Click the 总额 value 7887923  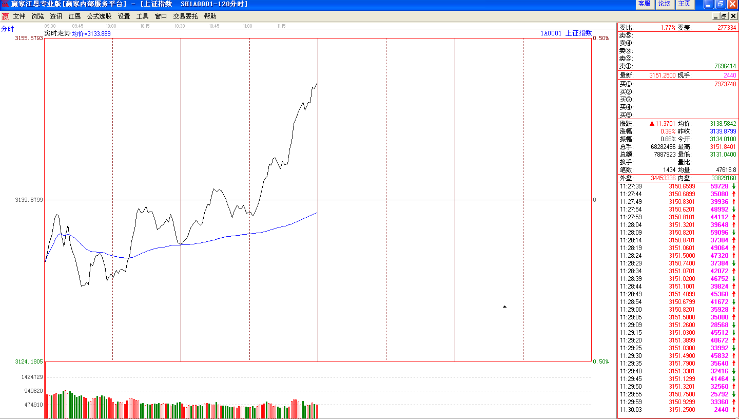tap(665, 155)
